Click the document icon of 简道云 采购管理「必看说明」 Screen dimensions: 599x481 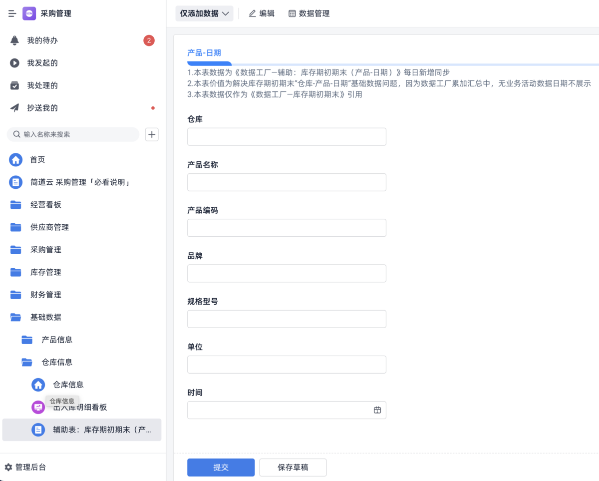pyautogui.click(x=16, y=182)
